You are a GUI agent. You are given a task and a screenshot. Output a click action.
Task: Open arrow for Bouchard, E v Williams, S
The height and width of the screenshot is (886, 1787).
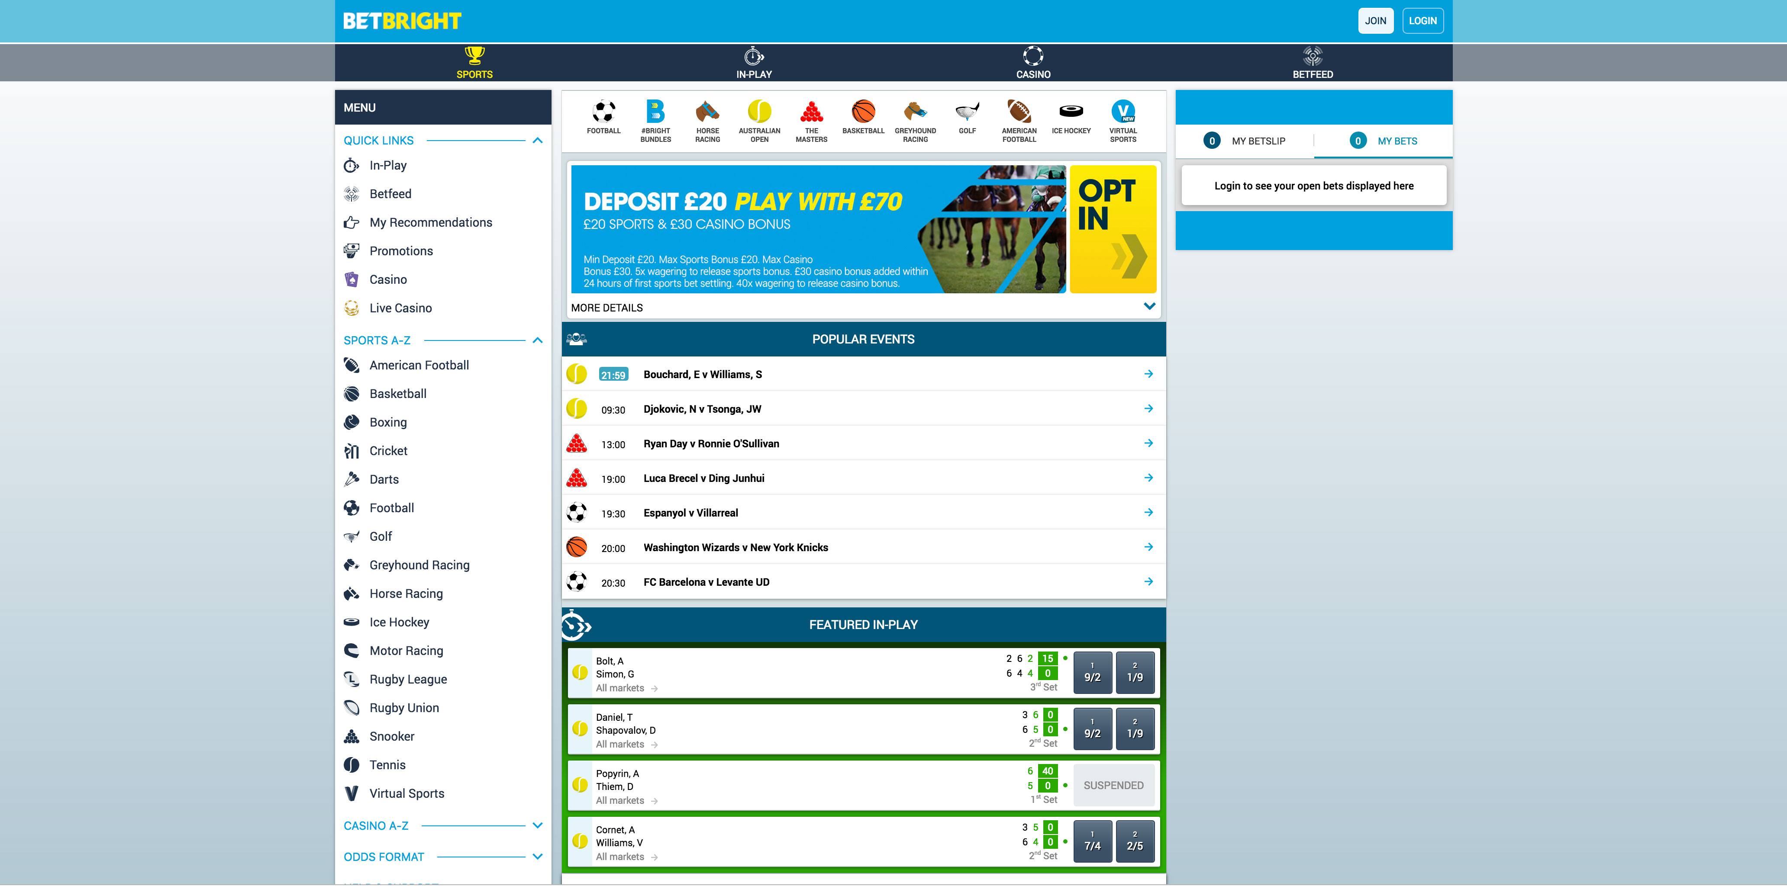click(1149, 374)
